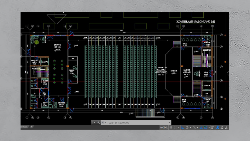
Task: Toggle lineweight display
Action: click(213, 127)
